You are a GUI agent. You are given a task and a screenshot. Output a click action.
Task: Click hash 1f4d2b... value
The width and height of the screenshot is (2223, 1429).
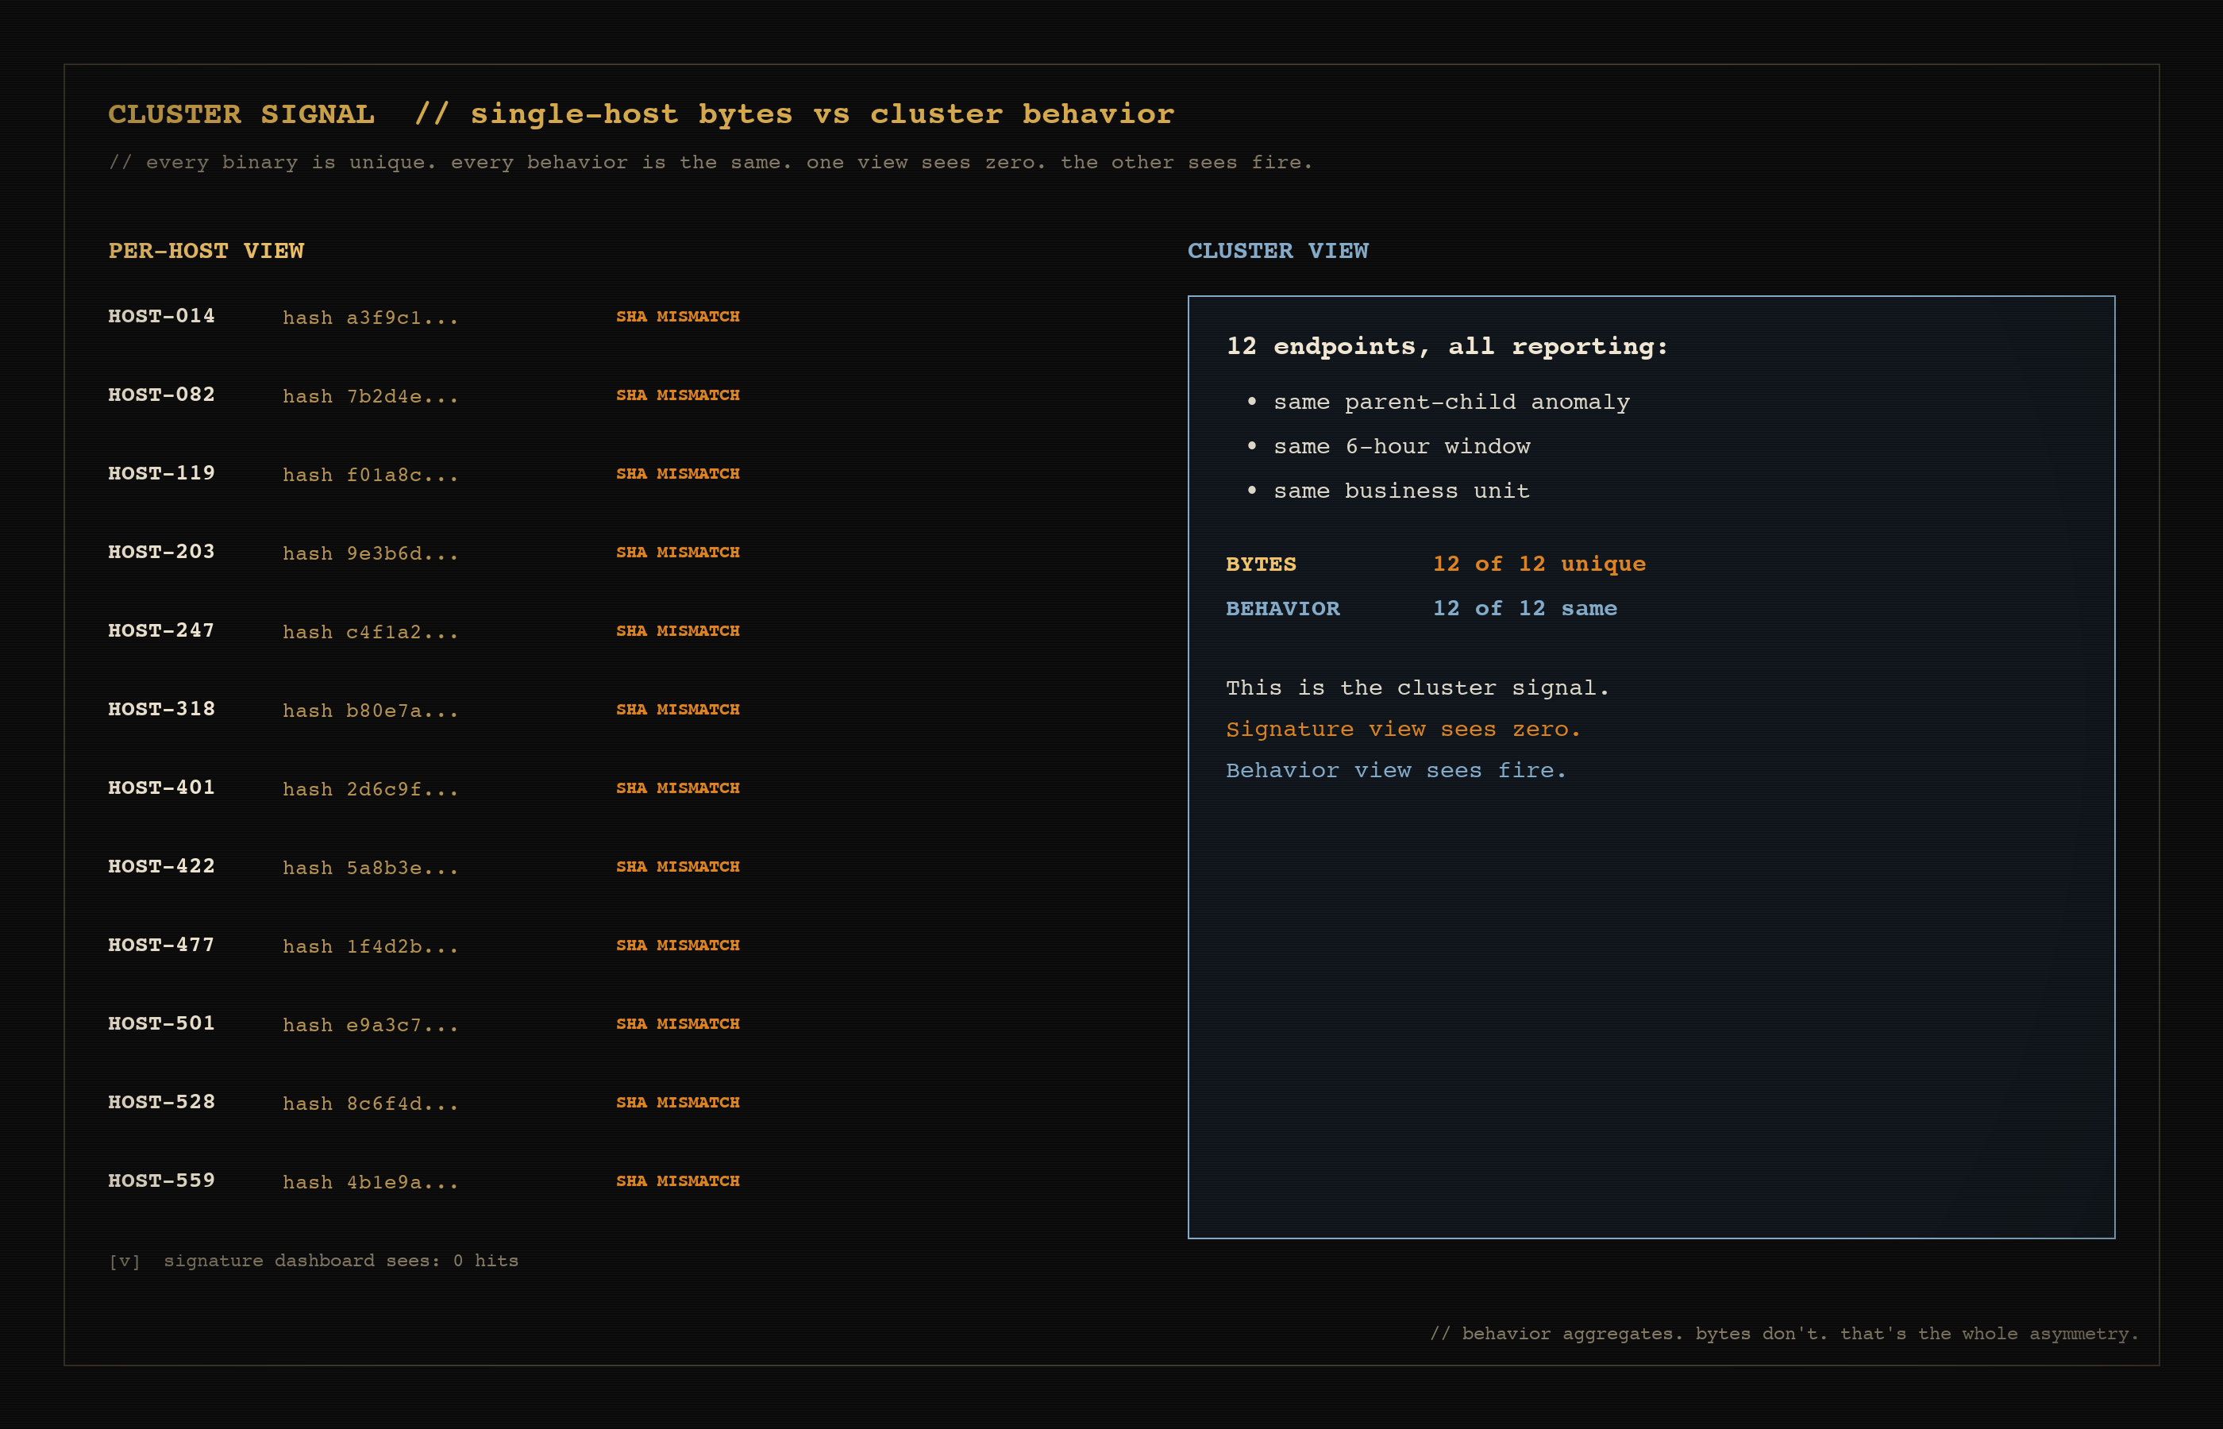tap(370, 946)
